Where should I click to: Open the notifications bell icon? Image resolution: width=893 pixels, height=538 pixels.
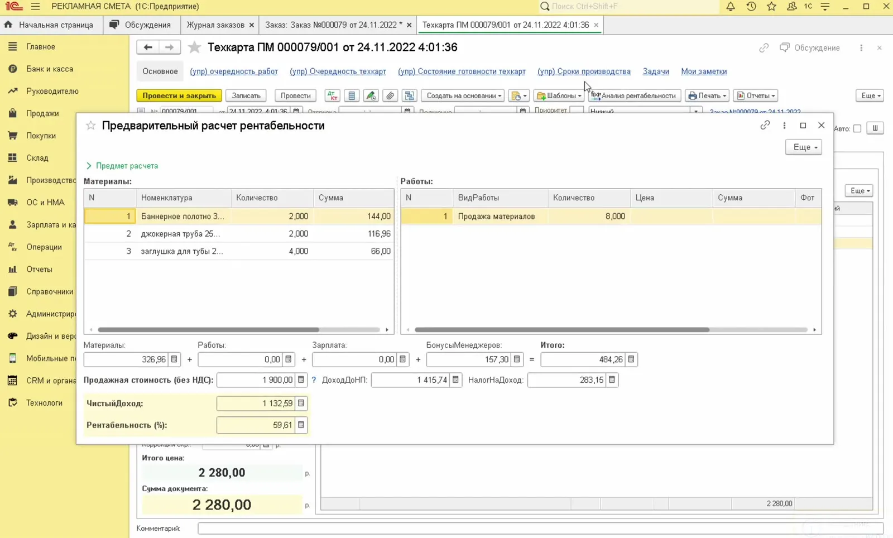(x=730, y=7)
